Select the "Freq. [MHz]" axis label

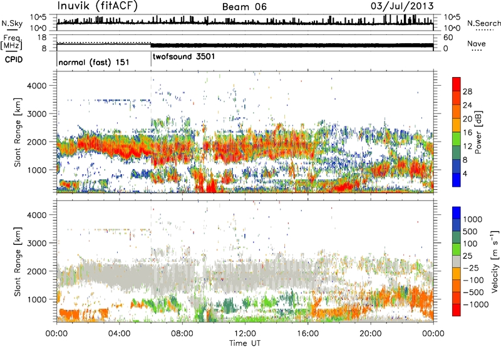pyautogui.click(x=12, y=43)
